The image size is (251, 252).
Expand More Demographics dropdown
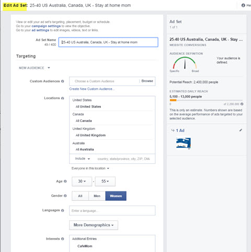[94, 225]
